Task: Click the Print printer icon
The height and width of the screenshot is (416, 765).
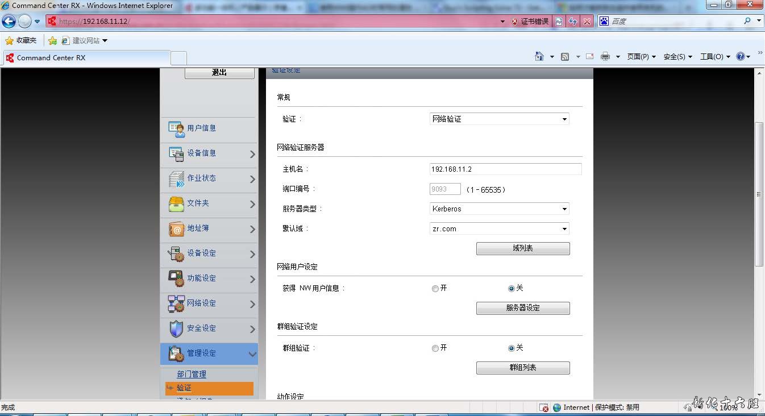Action: pyautogui.click(x=605, y=56)
